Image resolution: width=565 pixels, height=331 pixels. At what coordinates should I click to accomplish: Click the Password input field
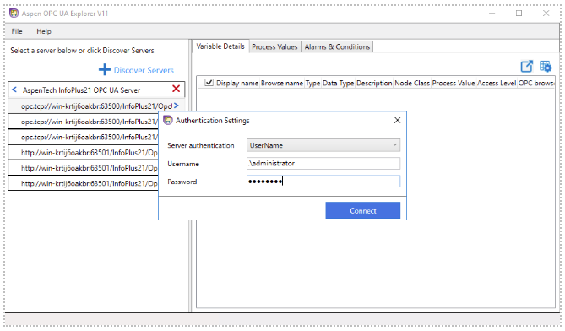tap(323, 182)
